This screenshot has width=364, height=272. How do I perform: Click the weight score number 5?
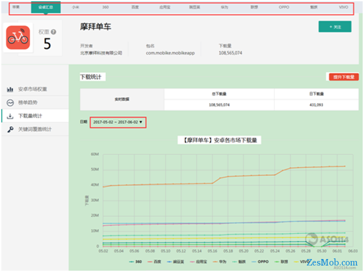[47, 43]
